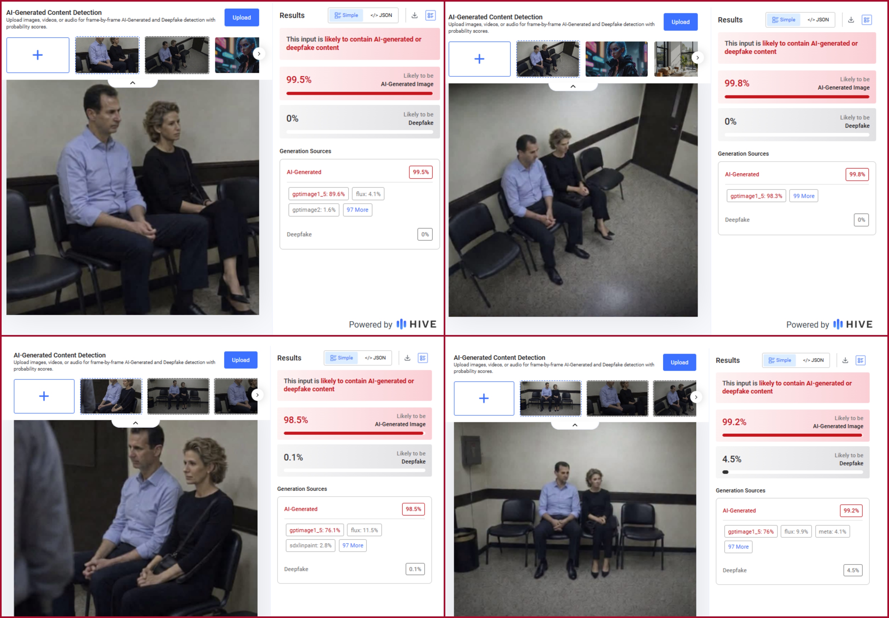
Task: Click the 'gptimage1_5: 76.1%' source tag
Action: tap(314, 530)
